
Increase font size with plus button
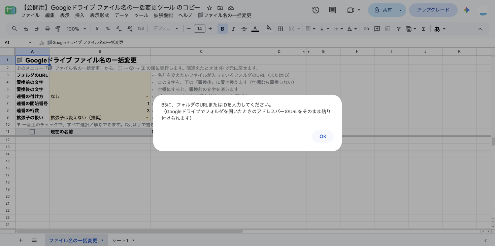(210, 29)
